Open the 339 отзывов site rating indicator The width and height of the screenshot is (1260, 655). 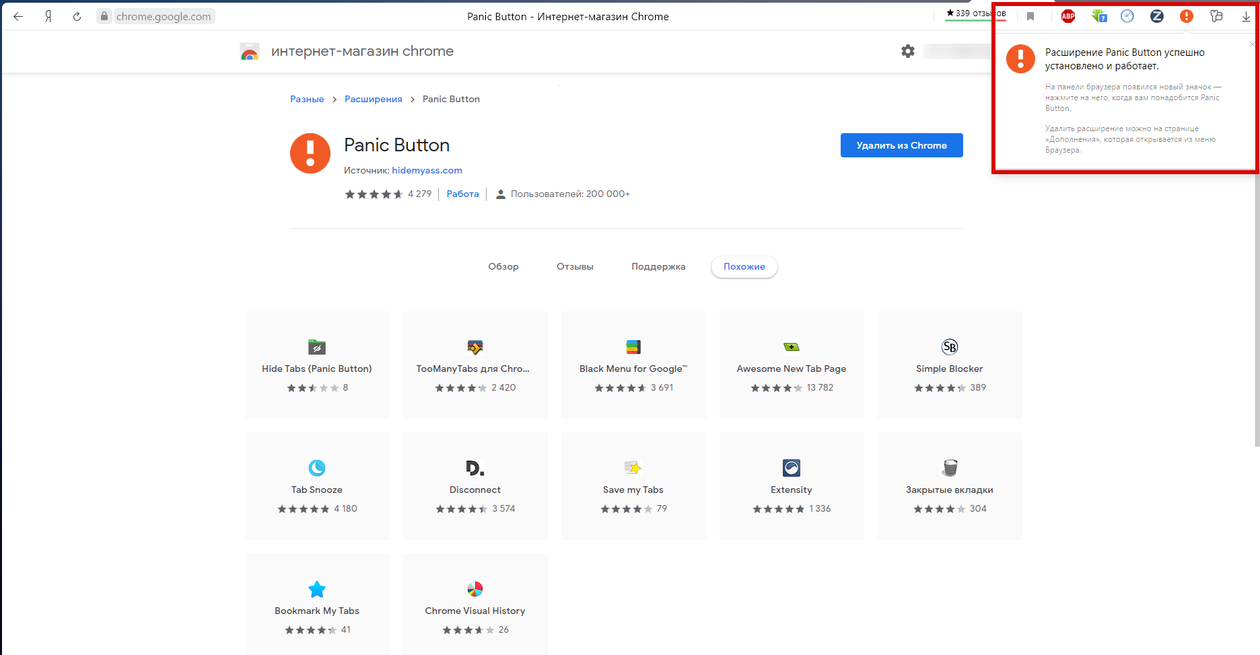tap(975, 13)
